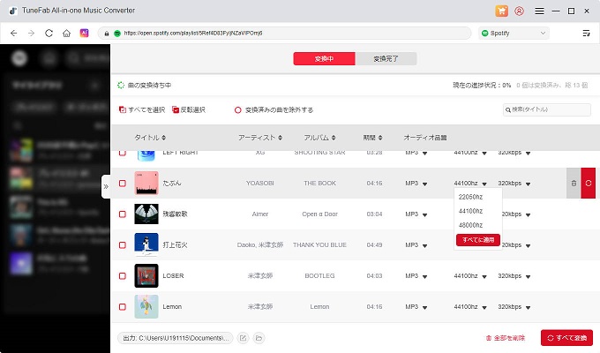
Task: Go to home page icon
Action: pyautogui.click(x=66, y=34)
